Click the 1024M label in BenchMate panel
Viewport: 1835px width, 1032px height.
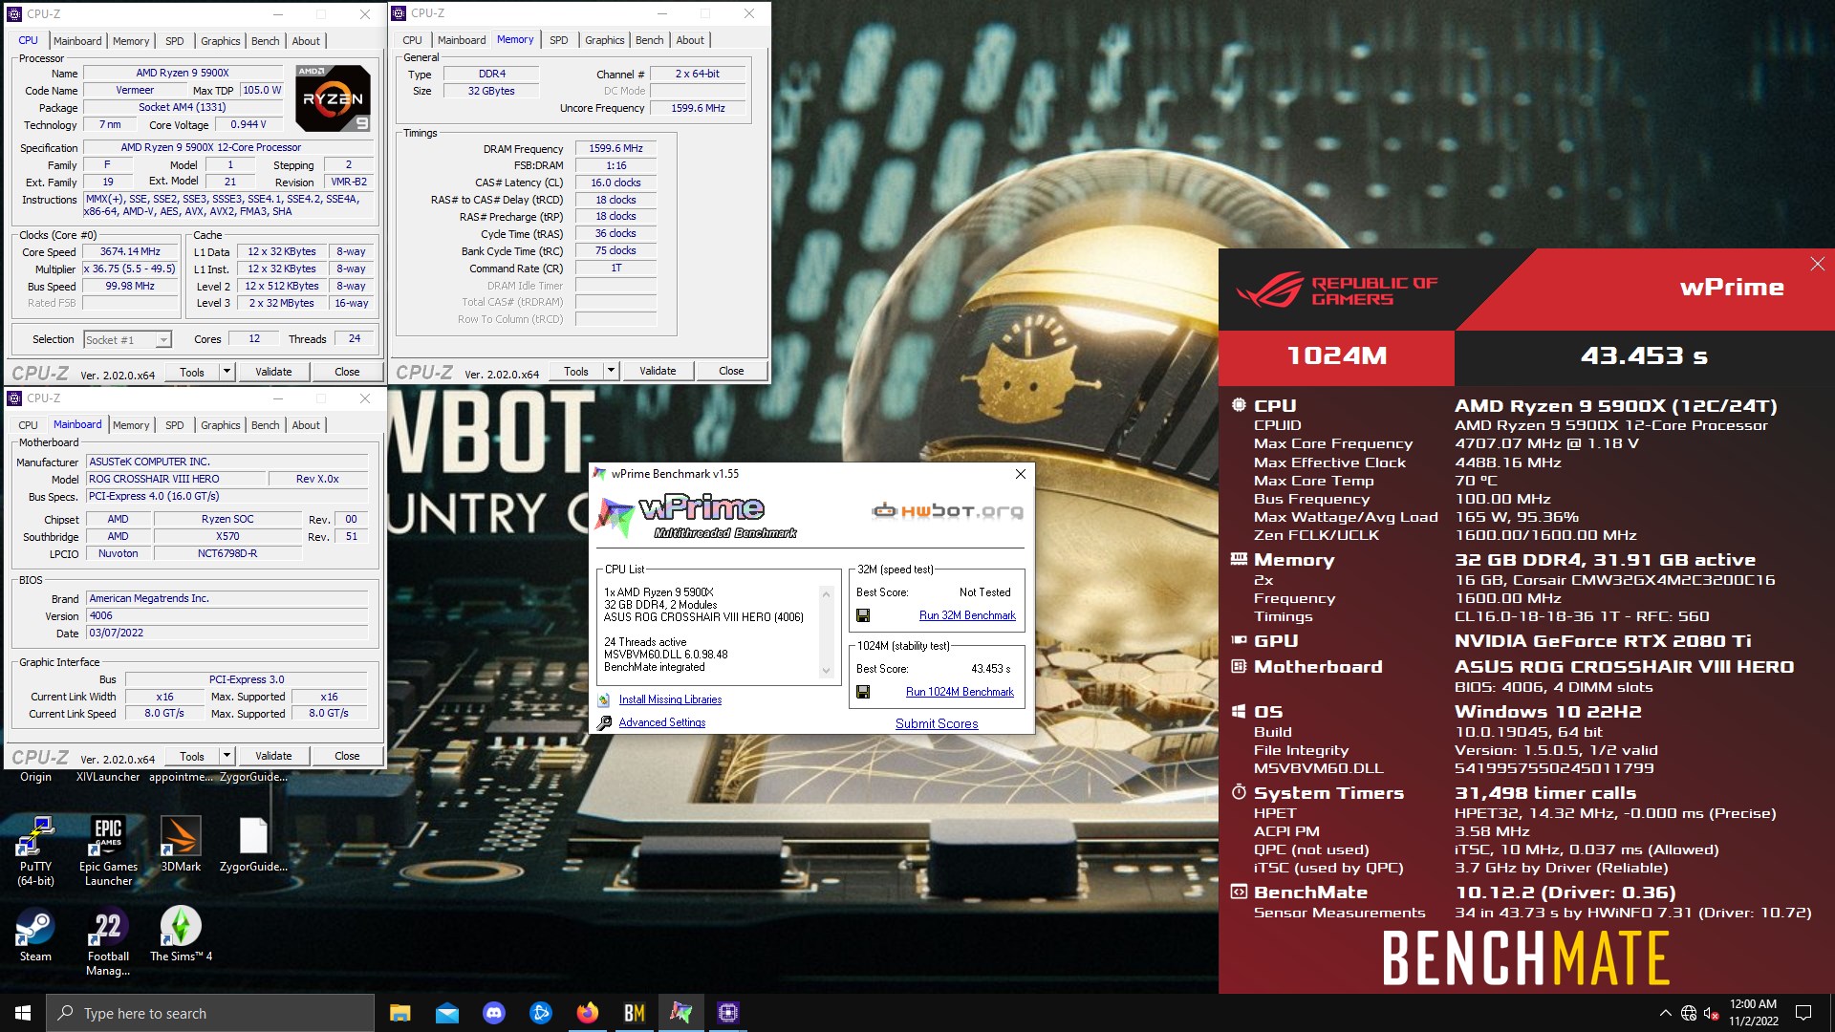pyautogui.click(x=1336, y=356)
